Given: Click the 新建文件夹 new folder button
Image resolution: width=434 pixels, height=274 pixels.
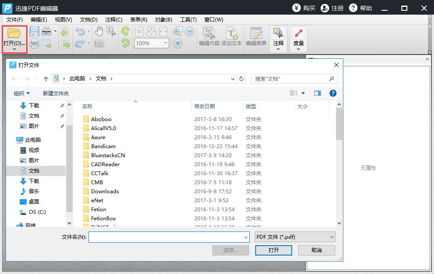Looking at the screenshot, I should (55, 93).
